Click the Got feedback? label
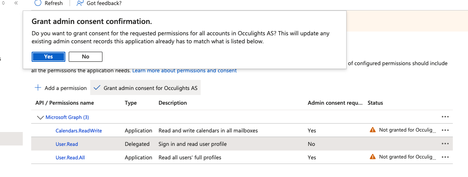This screenshot has width=468, height=177. [x=104, y=3]
